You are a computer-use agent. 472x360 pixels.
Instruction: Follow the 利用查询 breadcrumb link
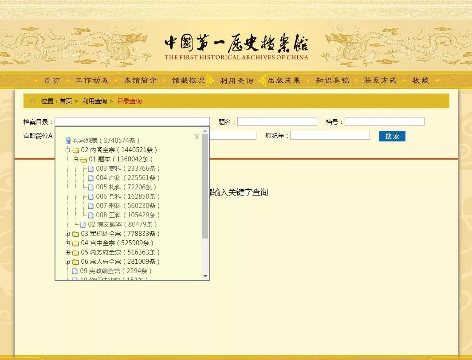coord(94,101)
